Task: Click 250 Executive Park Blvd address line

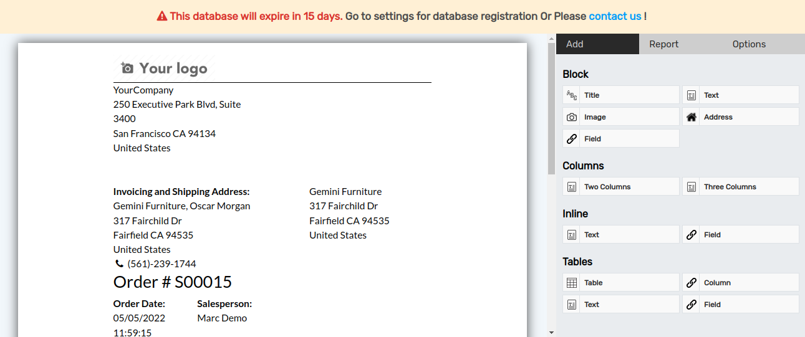Action: (177, 105)
